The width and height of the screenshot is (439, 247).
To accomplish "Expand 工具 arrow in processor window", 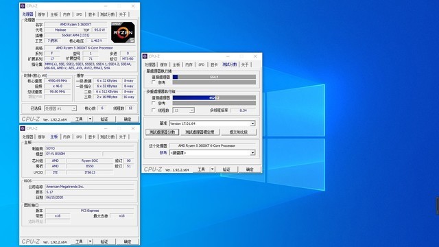I will 90,119.
